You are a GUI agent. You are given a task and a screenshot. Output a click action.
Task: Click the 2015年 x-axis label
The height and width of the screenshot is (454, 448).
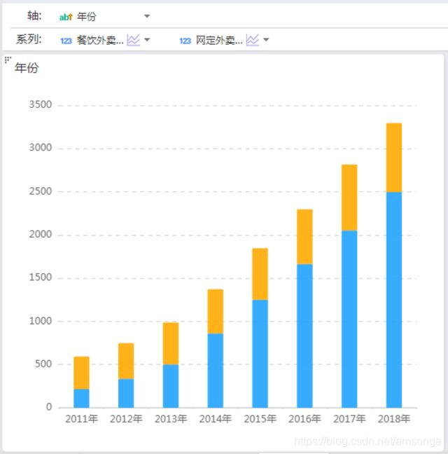pyautogui.click(x=260, y=419)
